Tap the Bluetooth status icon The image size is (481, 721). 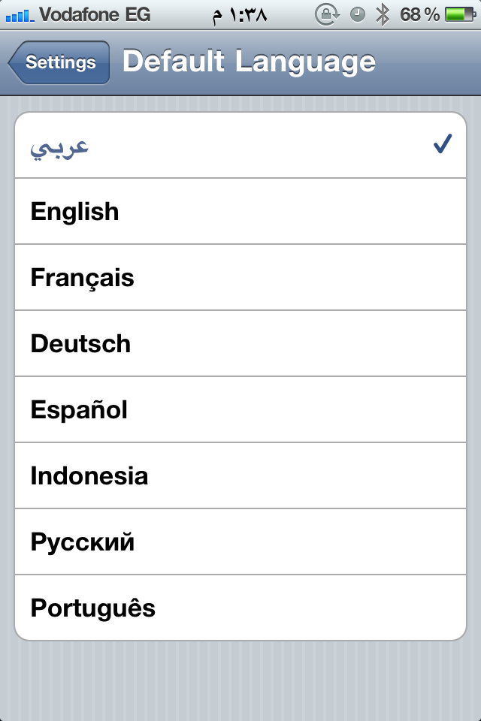point(382,14)
